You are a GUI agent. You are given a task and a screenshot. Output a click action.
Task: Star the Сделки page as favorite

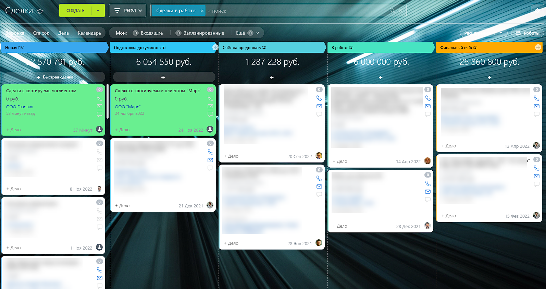tap(40, 11)
